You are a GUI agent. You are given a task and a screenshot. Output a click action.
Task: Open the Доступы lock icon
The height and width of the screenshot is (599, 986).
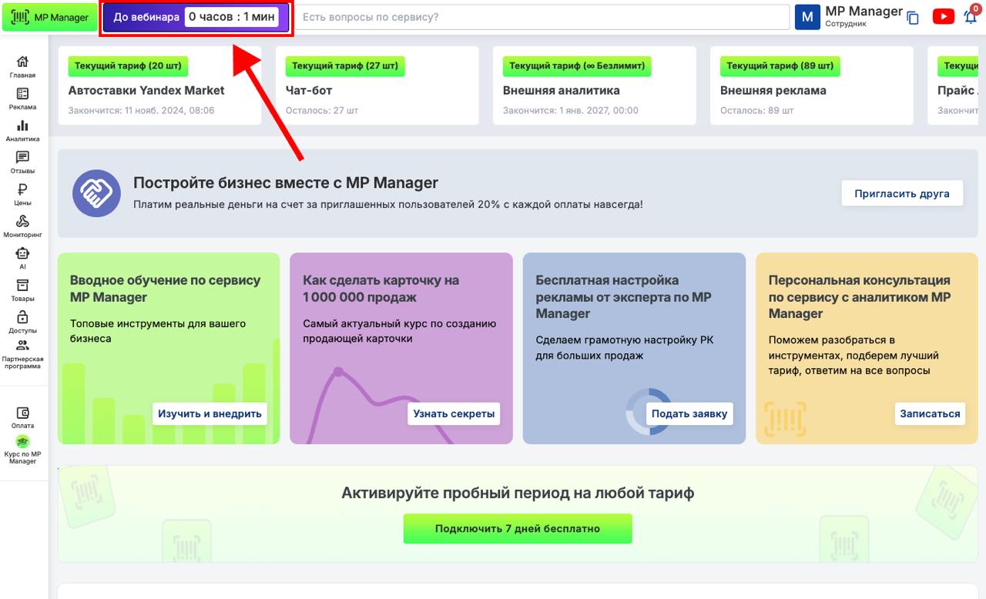click(x=22, y=317)
